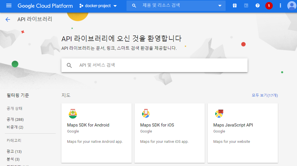The width and height of the screenshot is (297, 166).
Task: Filter category 광고 (13)
Action: 14,151
